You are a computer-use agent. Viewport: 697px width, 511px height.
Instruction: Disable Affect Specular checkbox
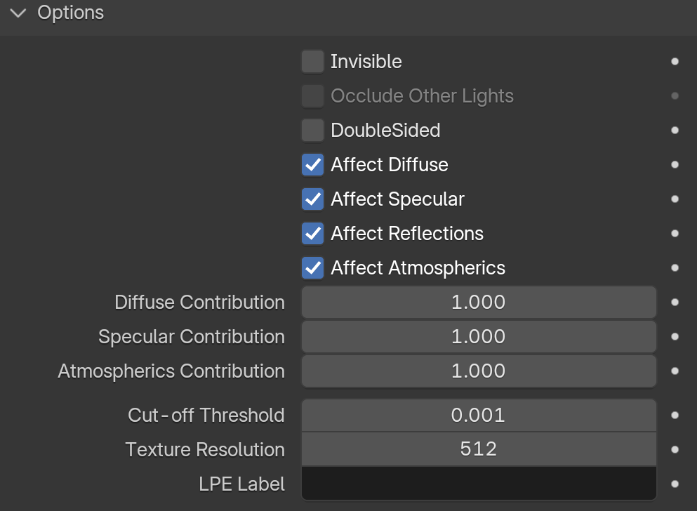[x=312, y=199]
